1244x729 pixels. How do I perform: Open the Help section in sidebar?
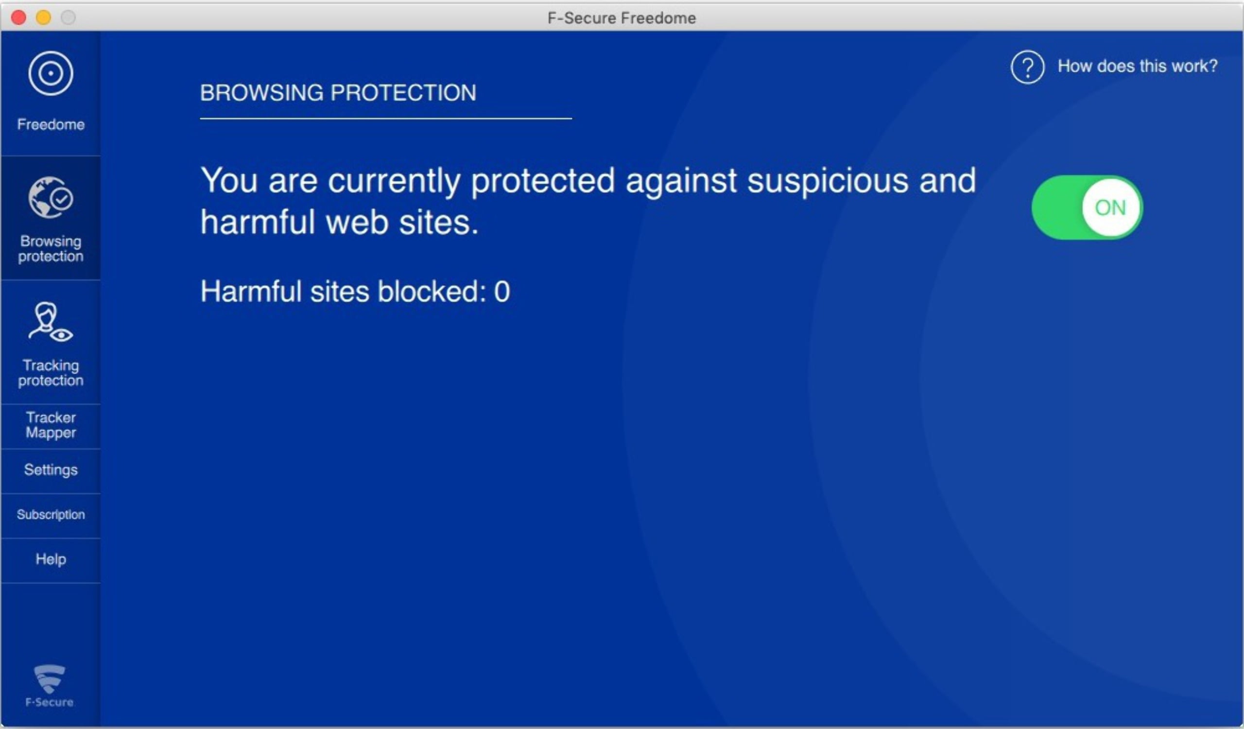point(51,559)
